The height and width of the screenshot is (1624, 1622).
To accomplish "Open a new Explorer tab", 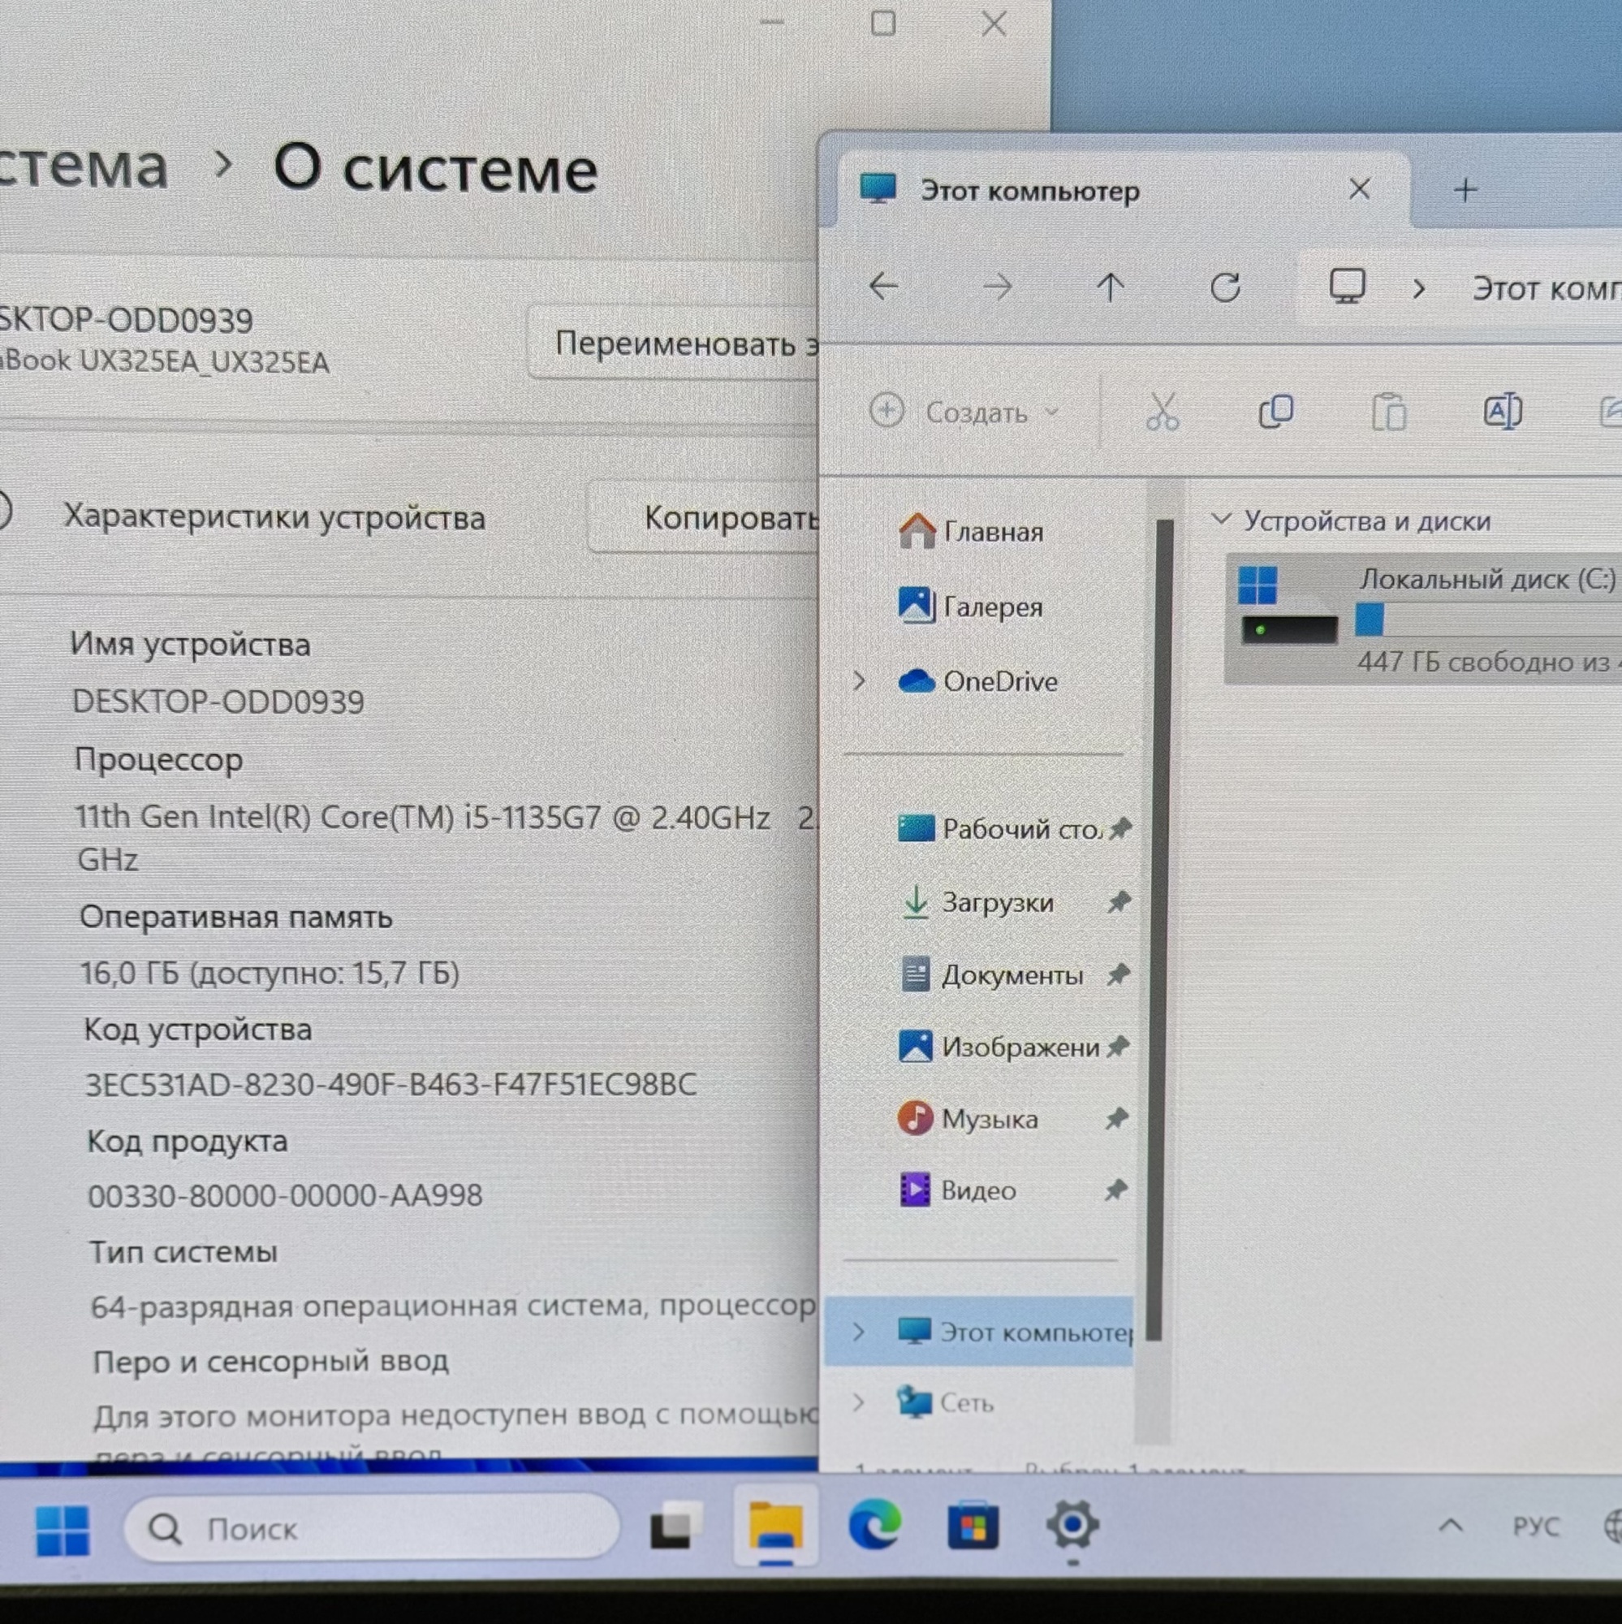I will pos(1465,190).
